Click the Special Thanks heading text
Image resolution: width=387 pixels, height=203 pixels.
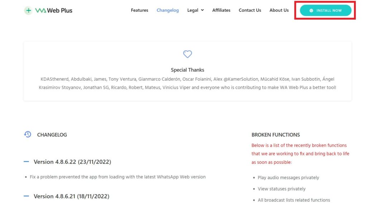pyautogui.click(x=187, y=70)
